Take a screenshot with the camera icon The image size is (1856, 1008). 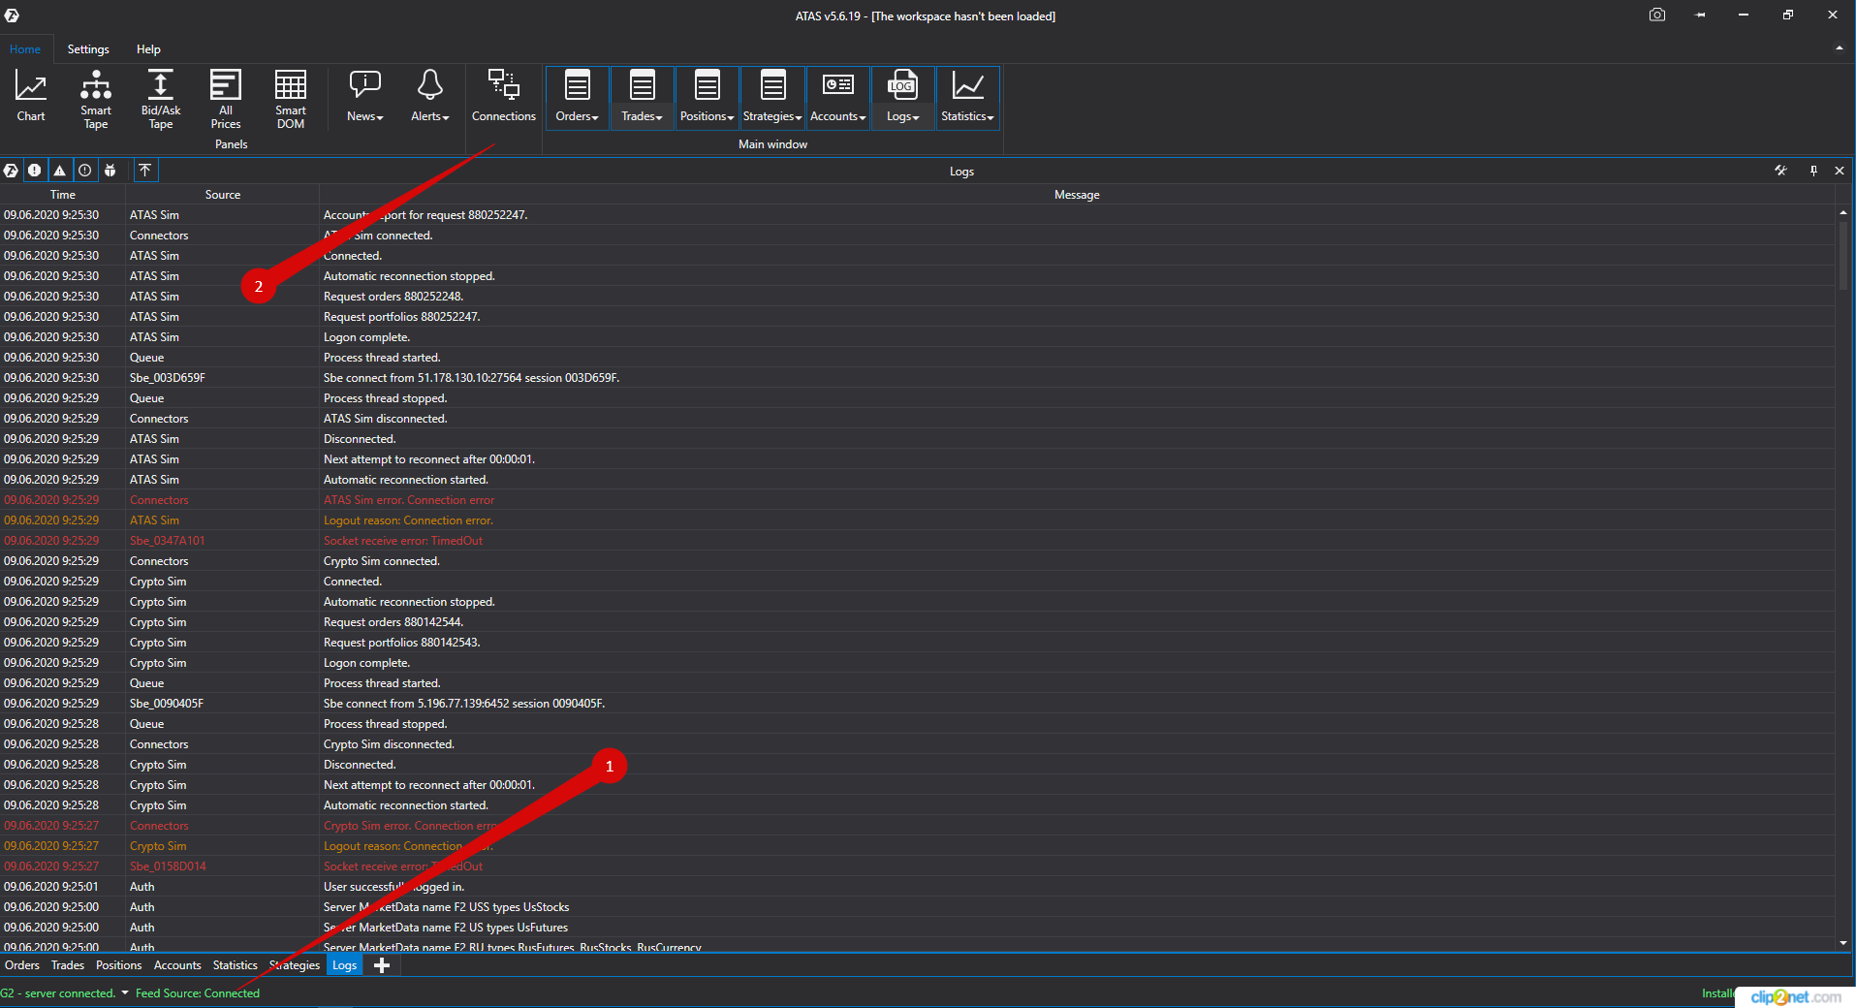tap(1657, 15)
